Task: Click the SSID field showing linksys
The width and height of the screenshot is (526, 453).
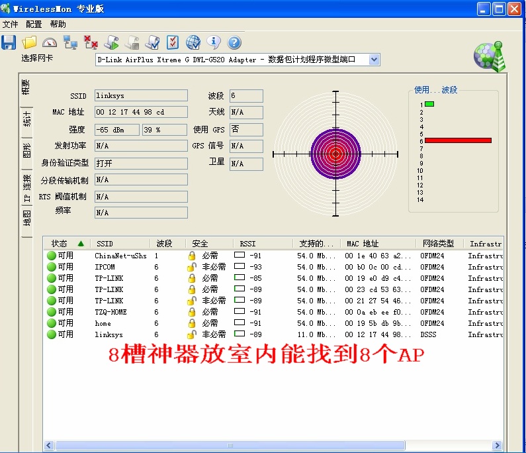Action: pos(141,95)
